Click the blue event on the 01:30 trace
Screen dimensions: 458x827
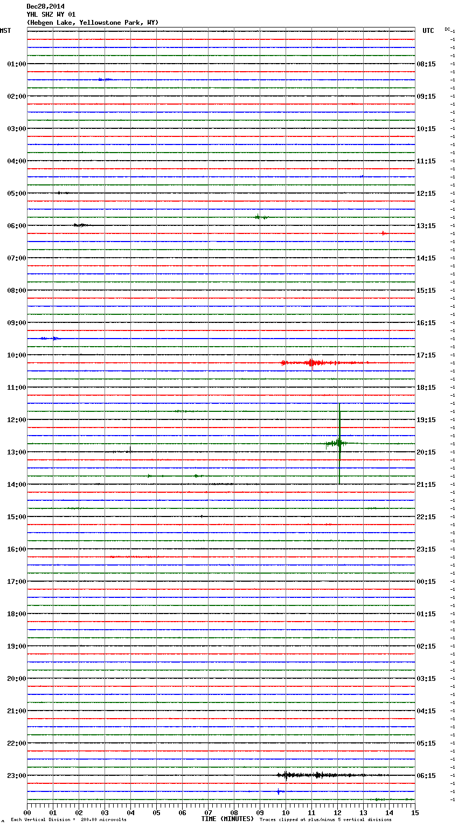point(105,79)
